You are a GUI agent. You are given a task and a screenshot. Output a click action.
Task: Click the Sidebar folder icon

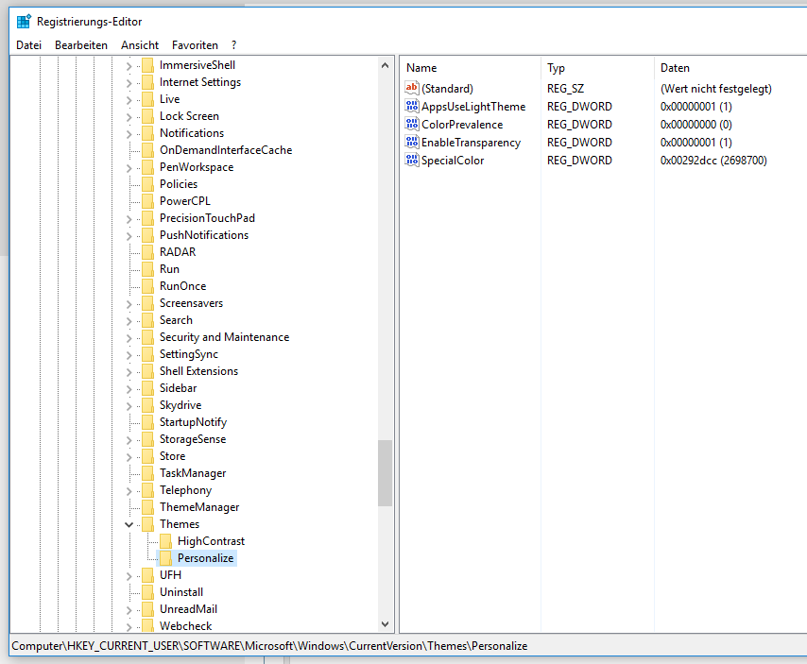coord(147,388)
